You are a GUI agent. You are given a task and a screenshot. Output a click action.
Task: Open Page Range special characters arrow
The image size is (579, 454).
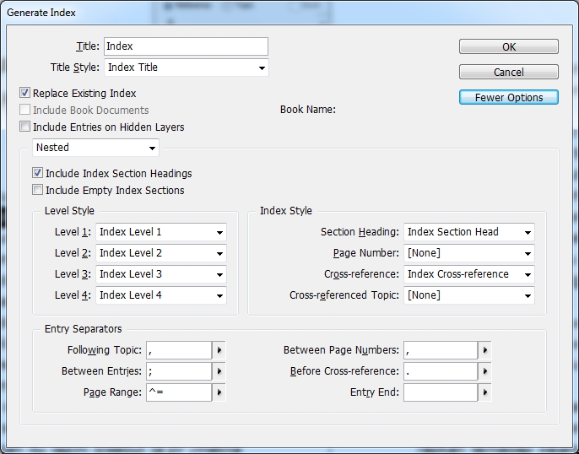click(x=219, y=392)
